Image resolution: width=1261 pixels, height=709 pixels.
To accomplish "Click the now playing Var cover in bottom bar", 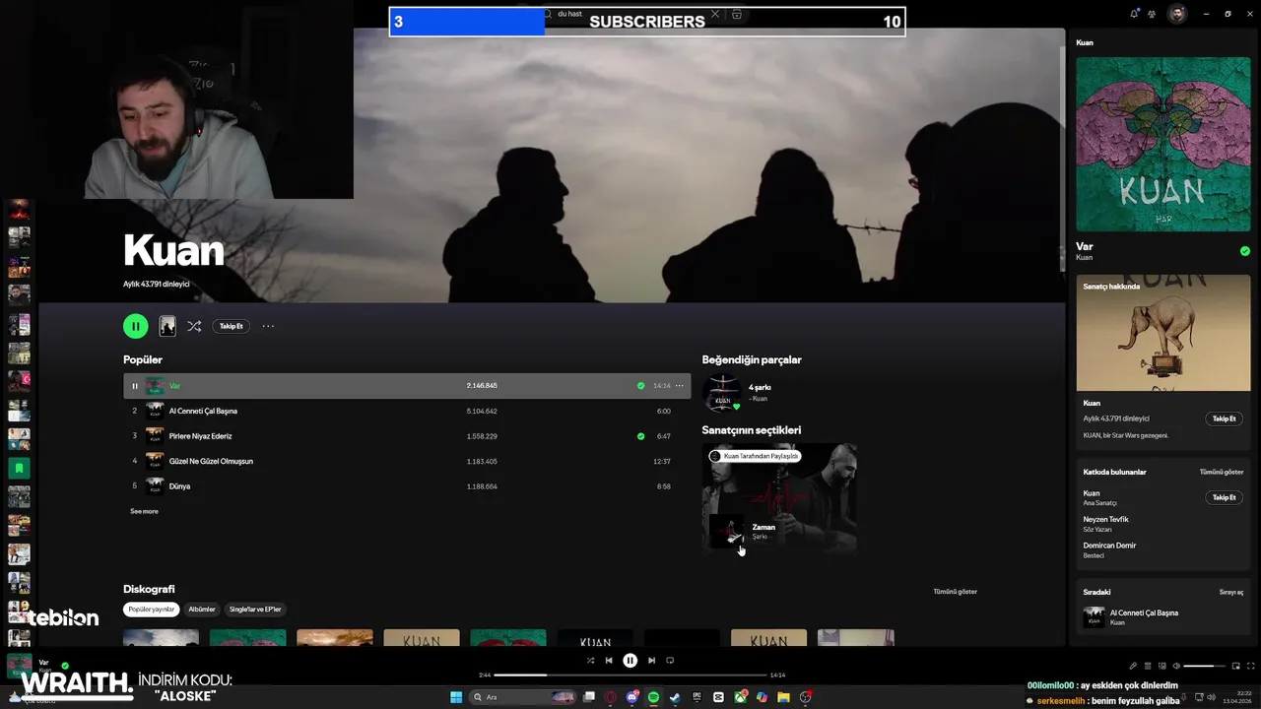I will tap(19, 667).
